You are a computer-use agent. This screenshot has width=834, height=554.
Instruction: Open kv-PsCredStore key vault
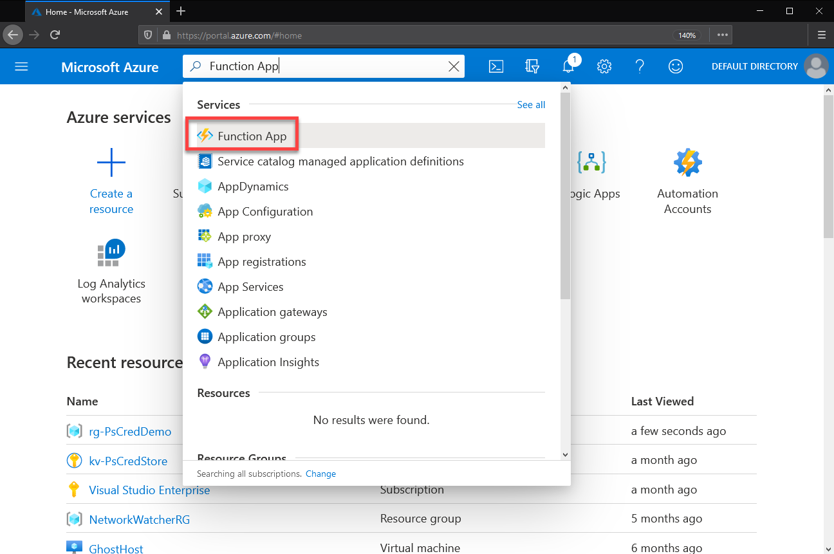(128, 461)
